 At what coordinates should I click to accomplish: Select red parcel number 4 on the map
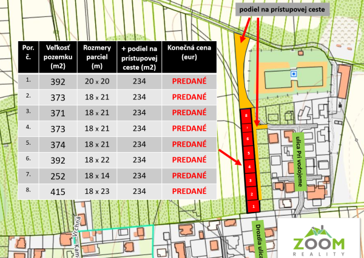pyautogui.click(x=249, y=165)
